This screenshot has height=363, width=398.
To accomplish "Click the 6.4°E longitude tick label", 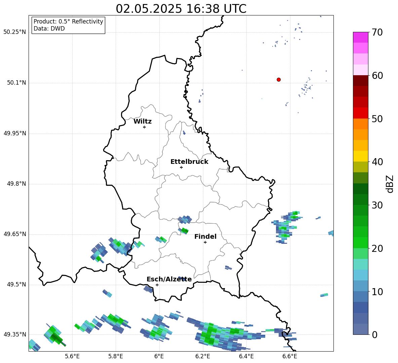I will click(x=246, y=356).
